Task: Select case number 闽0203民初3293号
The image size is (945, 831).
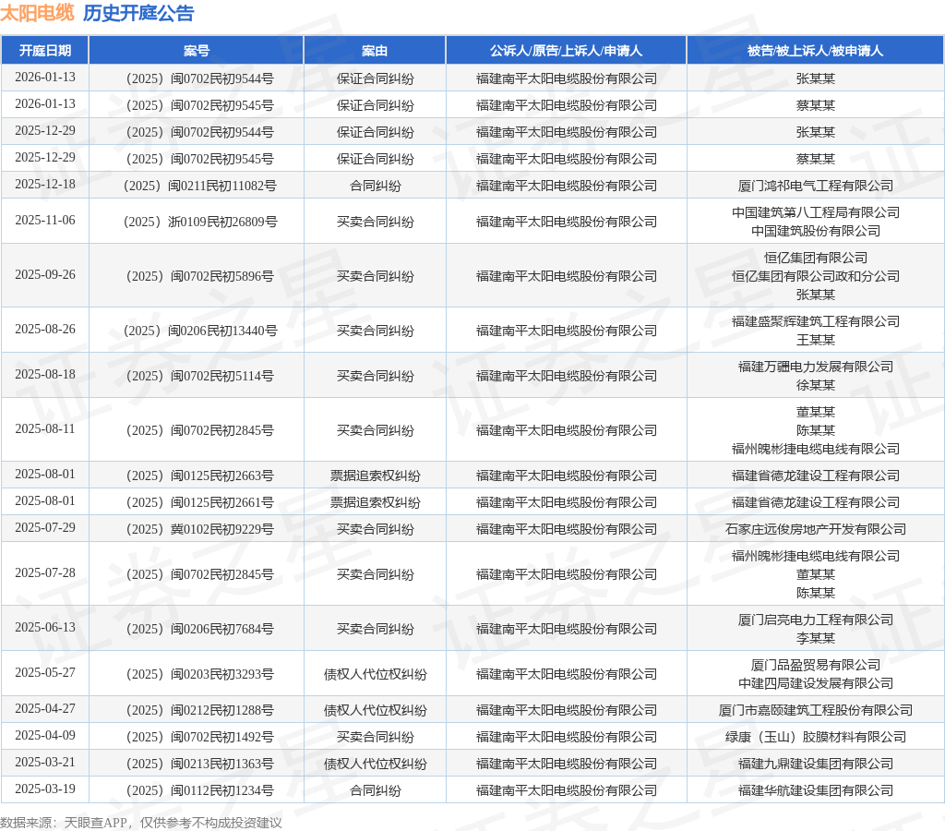Action: point(200,674)
